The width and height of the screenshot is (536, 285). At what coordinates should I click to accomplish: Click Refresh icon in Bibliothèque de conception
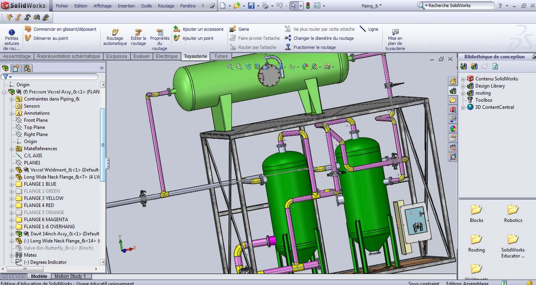(495, 66)
